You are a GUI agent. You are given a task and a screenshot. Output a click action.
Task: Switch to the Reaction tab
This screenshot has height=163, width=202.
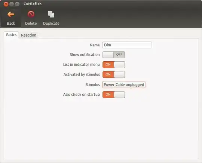pyautogui.click(x=28, y=35)
